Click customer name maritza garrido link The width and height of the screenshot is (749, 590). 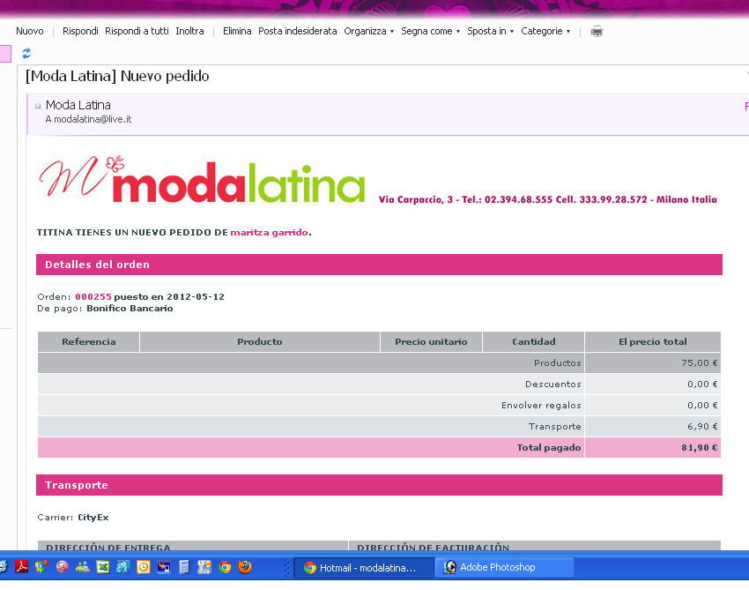(x=269, y=232)
